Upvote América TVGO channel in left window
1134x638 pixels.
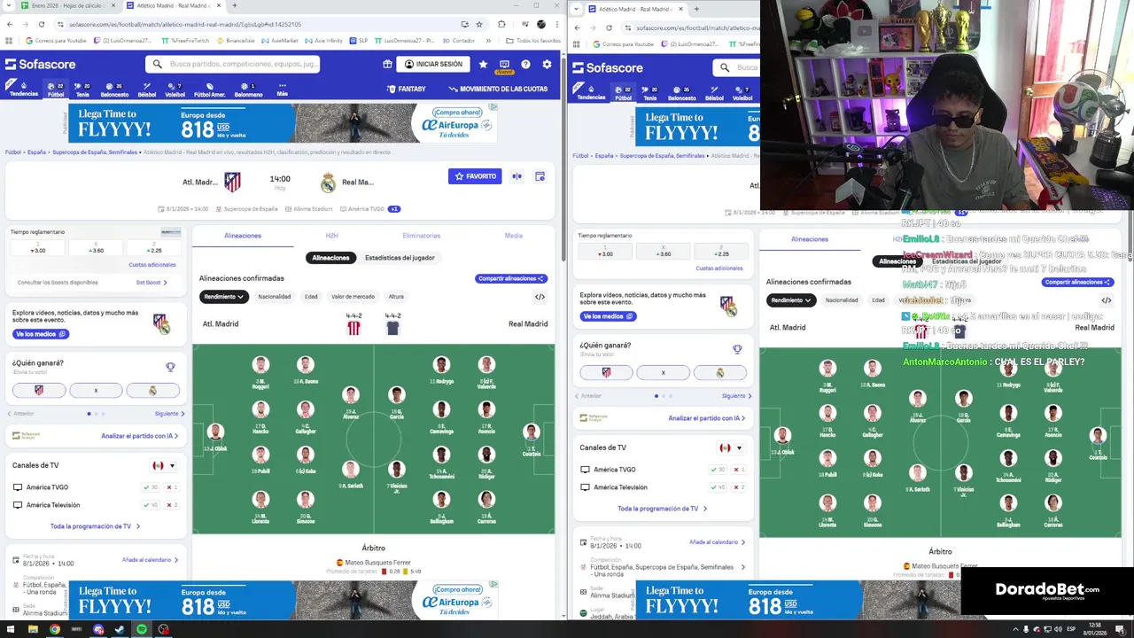(x=151, y=487)
